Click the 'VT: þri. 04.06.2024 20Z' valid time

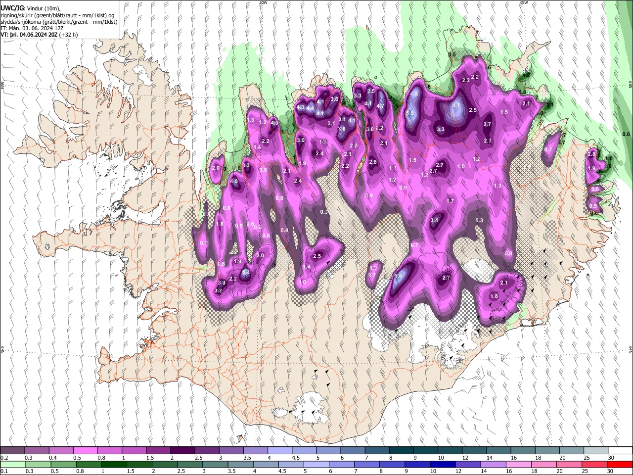pos(29,35)
